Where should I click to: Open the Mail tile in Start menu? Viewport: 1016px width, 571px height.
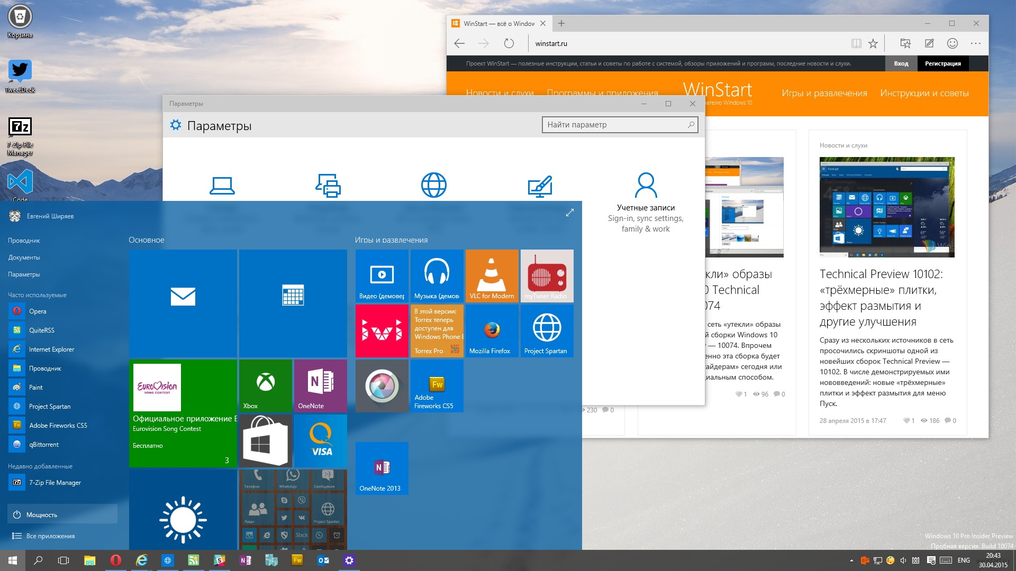click(183, 303)
